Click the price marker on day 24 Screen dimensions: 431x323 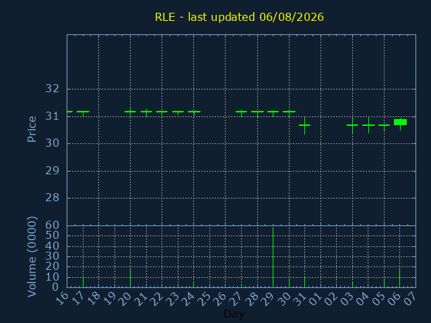[x=194, y=112]
